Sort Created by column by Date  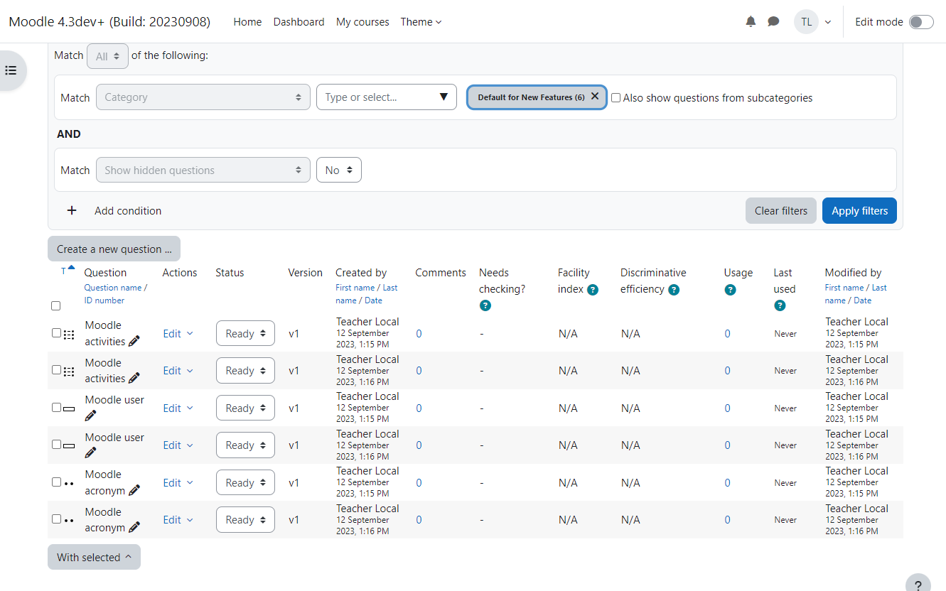click(x=373, y=300)
